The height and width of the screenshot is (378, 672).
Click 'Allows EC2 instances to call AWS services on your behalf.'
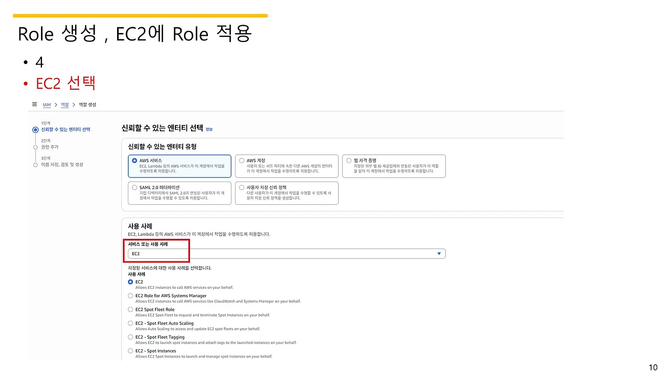184,288
